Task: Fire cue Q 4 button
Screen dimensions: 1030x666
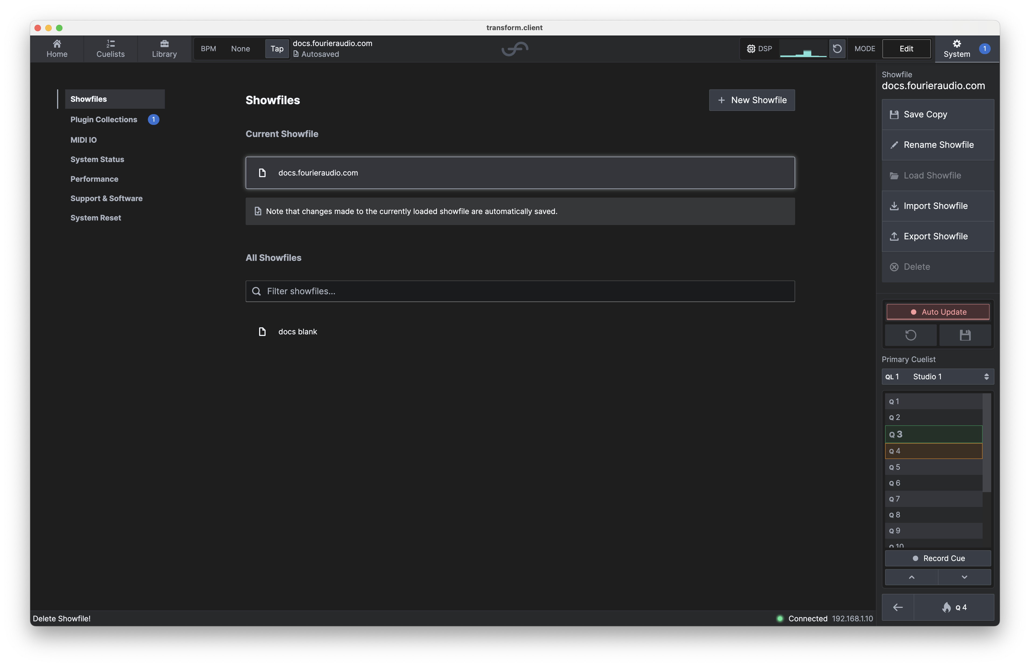Action: pos(954,607)
